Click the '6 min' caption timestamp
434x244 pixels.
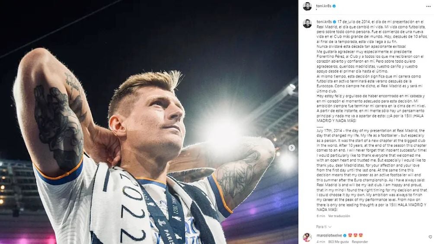point(321,216)
